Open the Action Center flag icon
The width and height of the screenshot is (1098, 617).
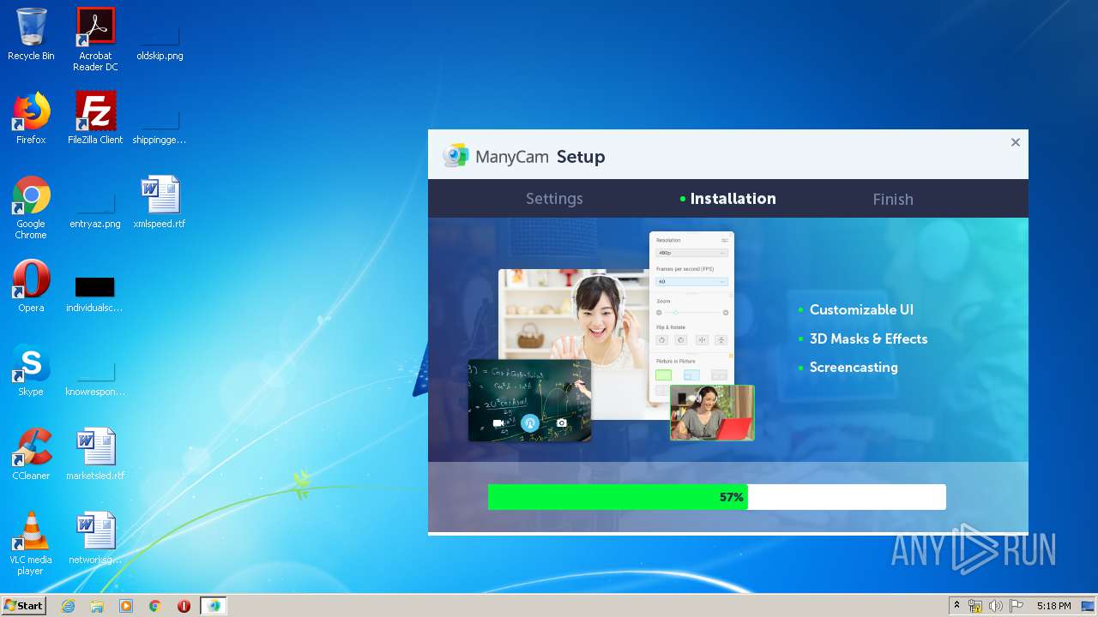[1017, 606]
